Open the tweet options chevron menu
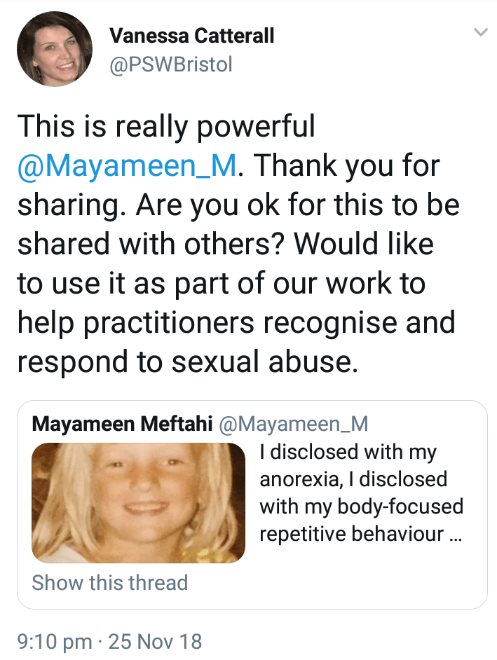 480,32
